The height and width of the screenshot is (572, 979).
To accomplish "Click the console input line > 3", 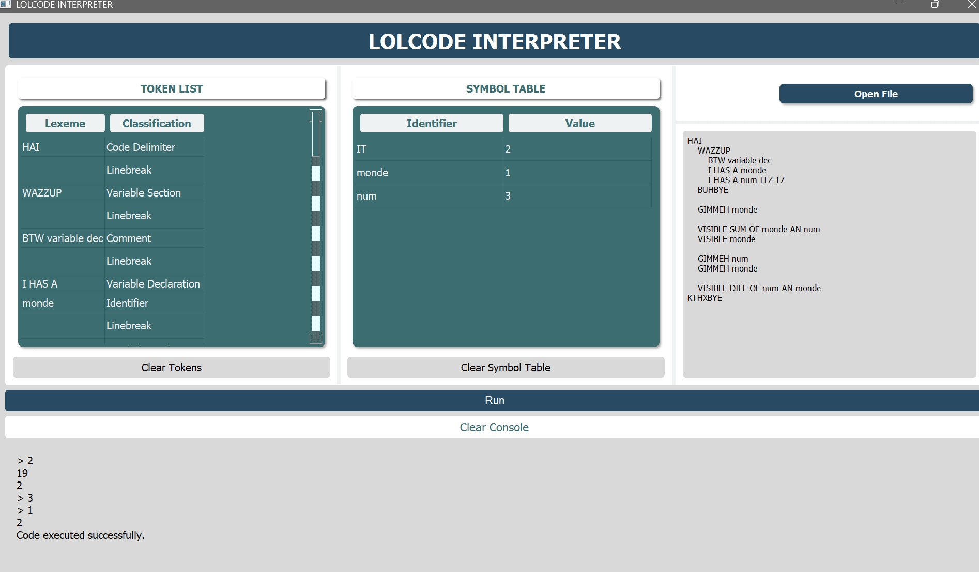I will point(25,498).
